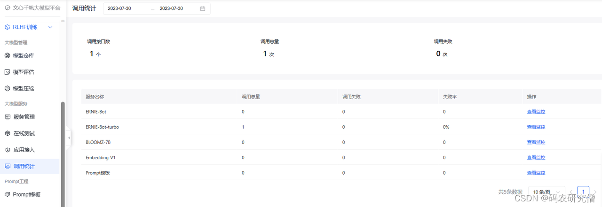Collapse the RLHF训练 menu chevron
Screen dimensions: 602x207
tap(50, 27)
